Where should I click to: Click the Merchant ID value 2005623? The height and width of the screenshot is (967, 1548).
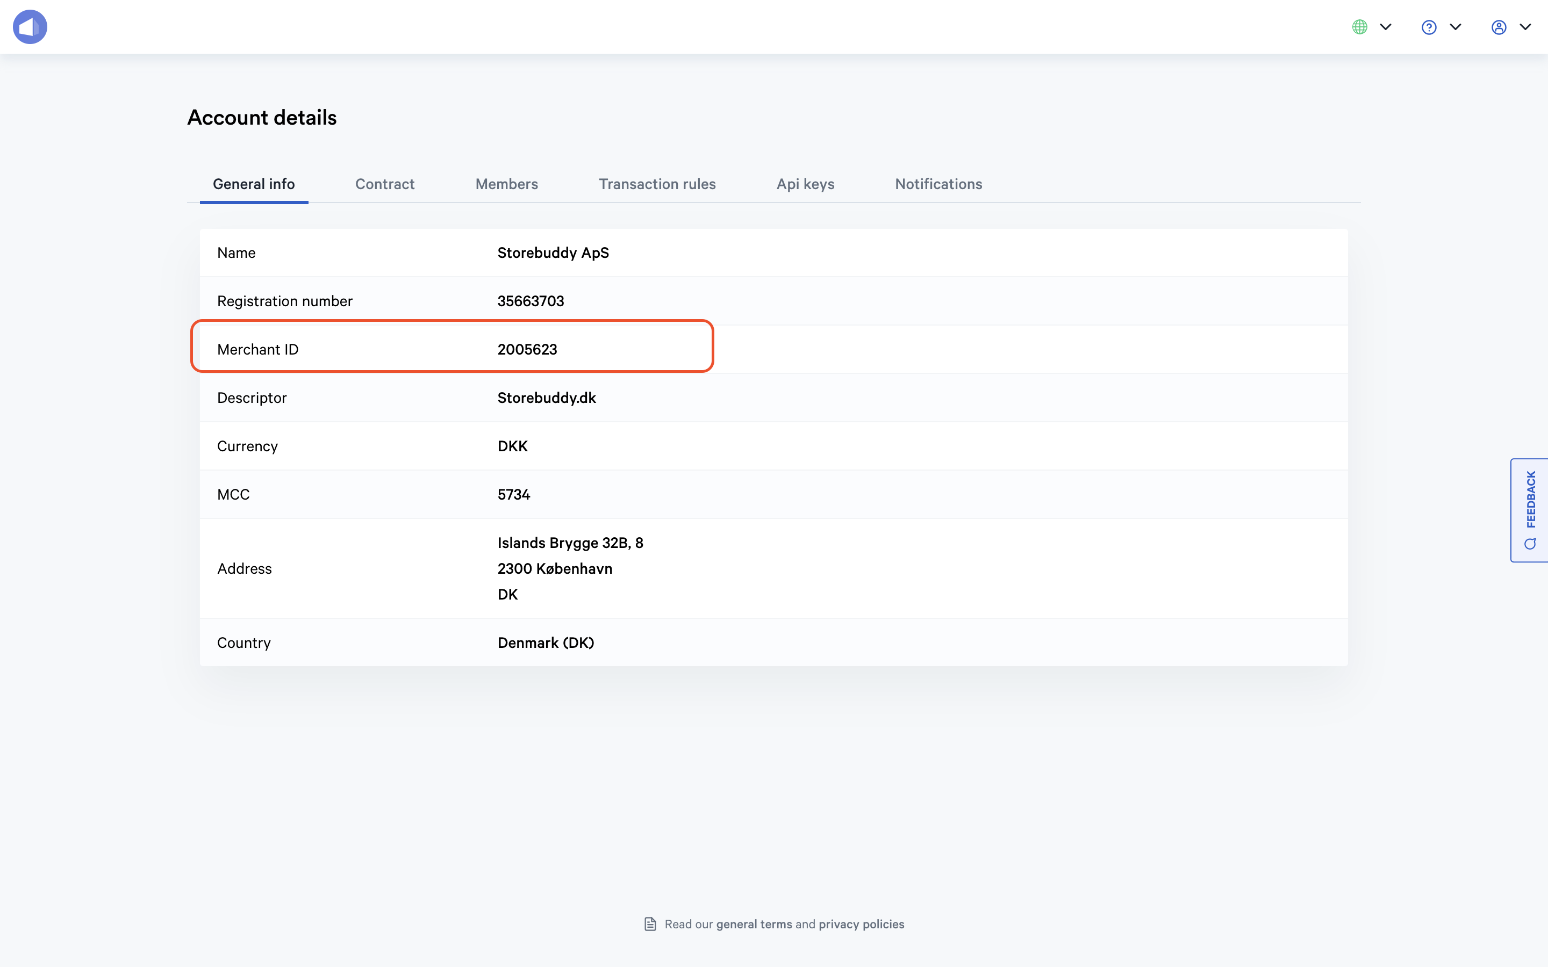click(527, 349)
